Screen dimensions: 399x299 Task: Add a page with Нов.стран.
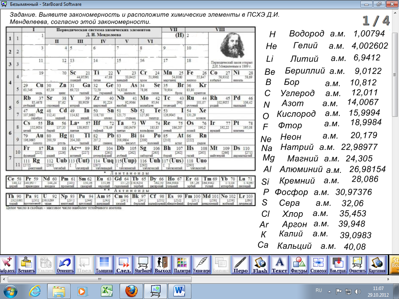click(x=338, y=265)
